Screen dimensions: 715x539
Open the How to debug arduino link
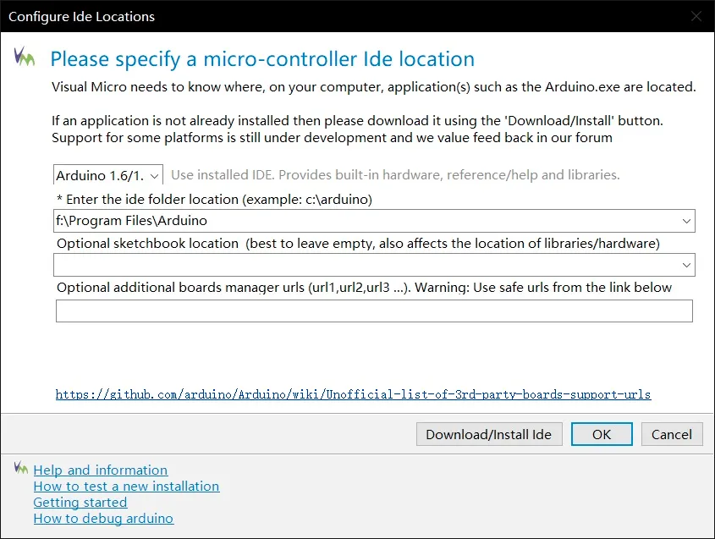tap(103, 519)
